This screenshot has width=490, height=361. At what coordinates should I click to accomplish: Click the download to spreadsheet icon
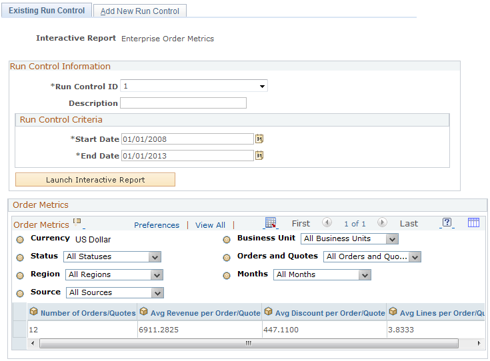point(271,223)
